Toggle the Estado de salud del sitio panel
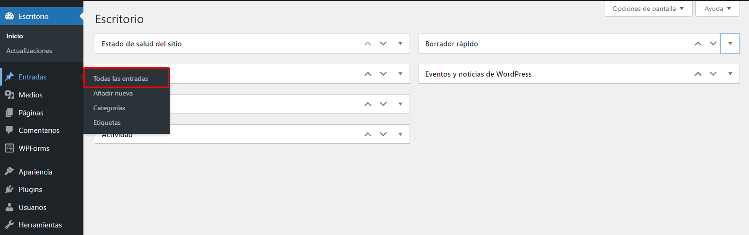The width and height of the screenshot is (749, 235). (x=400, y=44)
